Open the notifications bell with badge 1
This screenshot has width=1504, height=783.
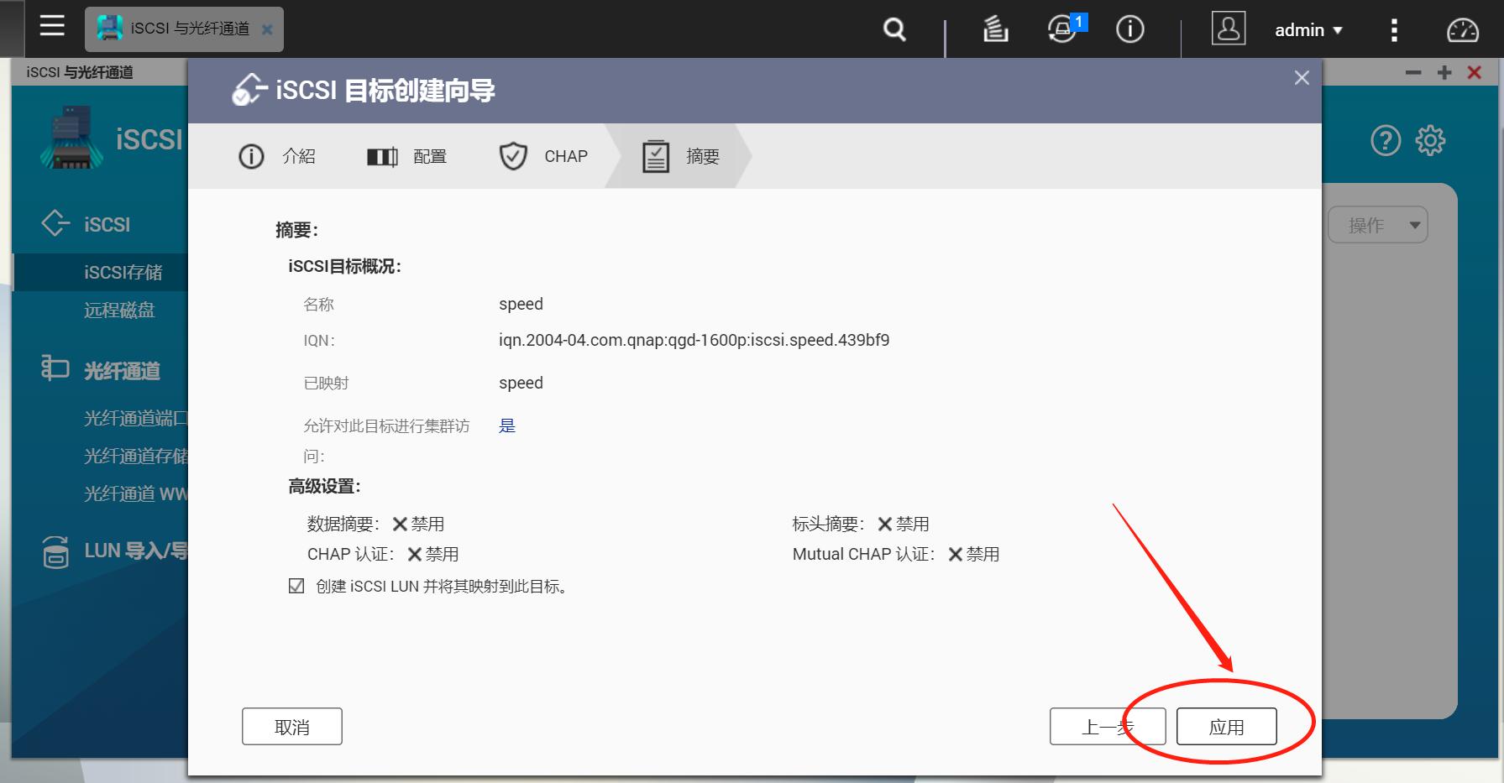click(1062, 29)
